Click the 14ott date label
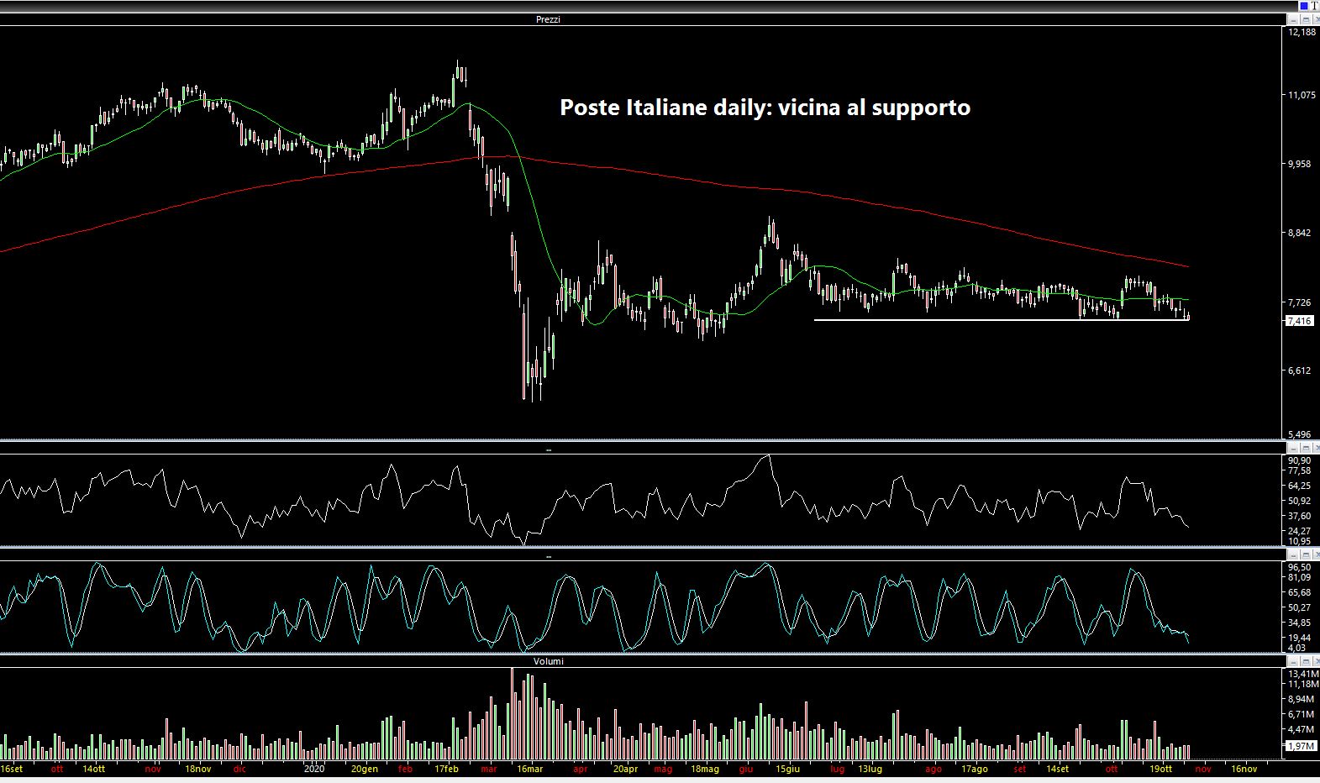 pyautogui.click(x=94, y=769)
